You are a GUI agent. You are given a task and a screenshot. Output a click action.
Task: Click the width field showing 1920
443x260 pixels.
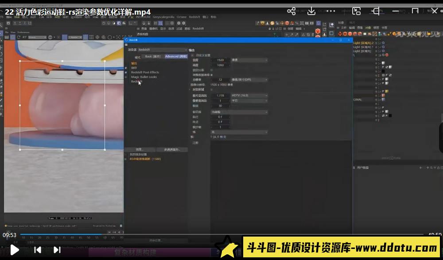(x=220, y=60)
